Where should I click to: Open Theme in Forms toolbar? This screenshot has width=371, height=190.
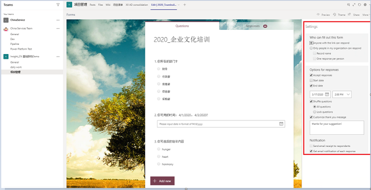pyautogui.click(x=339, y=14)
